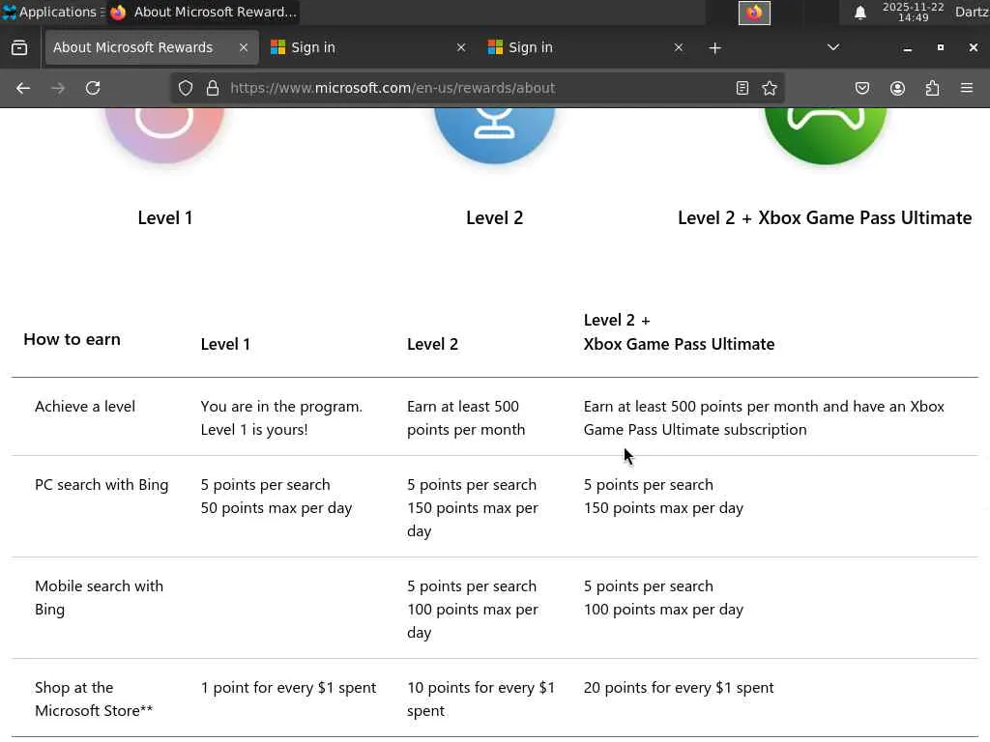The width and height of the screenshot is (990, 742).
Task: Click the 'Level 2' heading under the blue icon
Action: pyautogui.click(x=494, y=218)
